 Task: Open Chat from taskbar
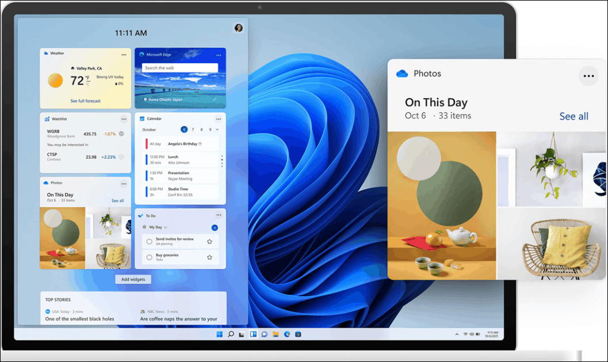pos(265,334)
